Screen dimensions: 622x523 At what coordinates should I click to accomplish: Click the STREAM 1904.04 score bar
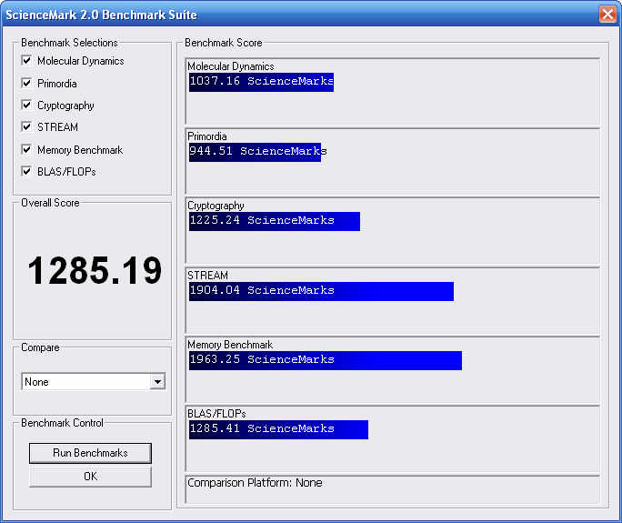tap(321, 291)
